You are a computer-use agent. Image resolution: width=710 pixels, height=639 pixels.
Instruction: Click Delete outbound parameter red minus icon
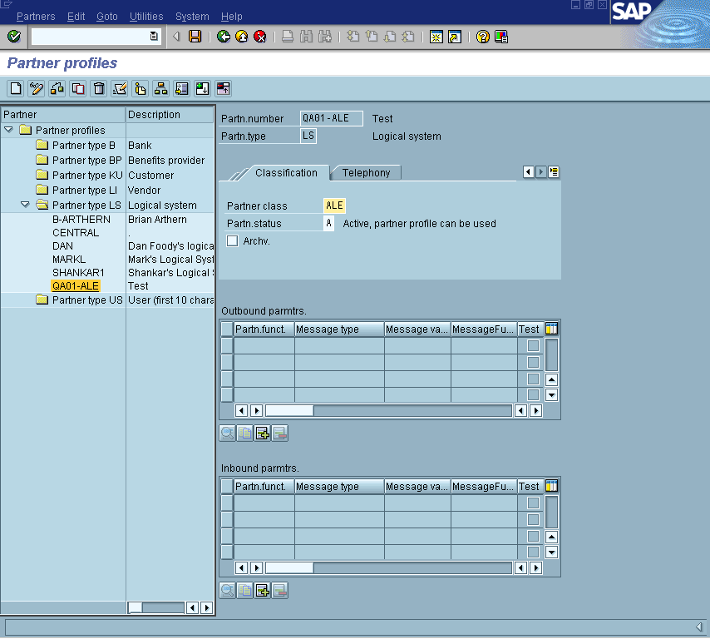pos(280,433)
